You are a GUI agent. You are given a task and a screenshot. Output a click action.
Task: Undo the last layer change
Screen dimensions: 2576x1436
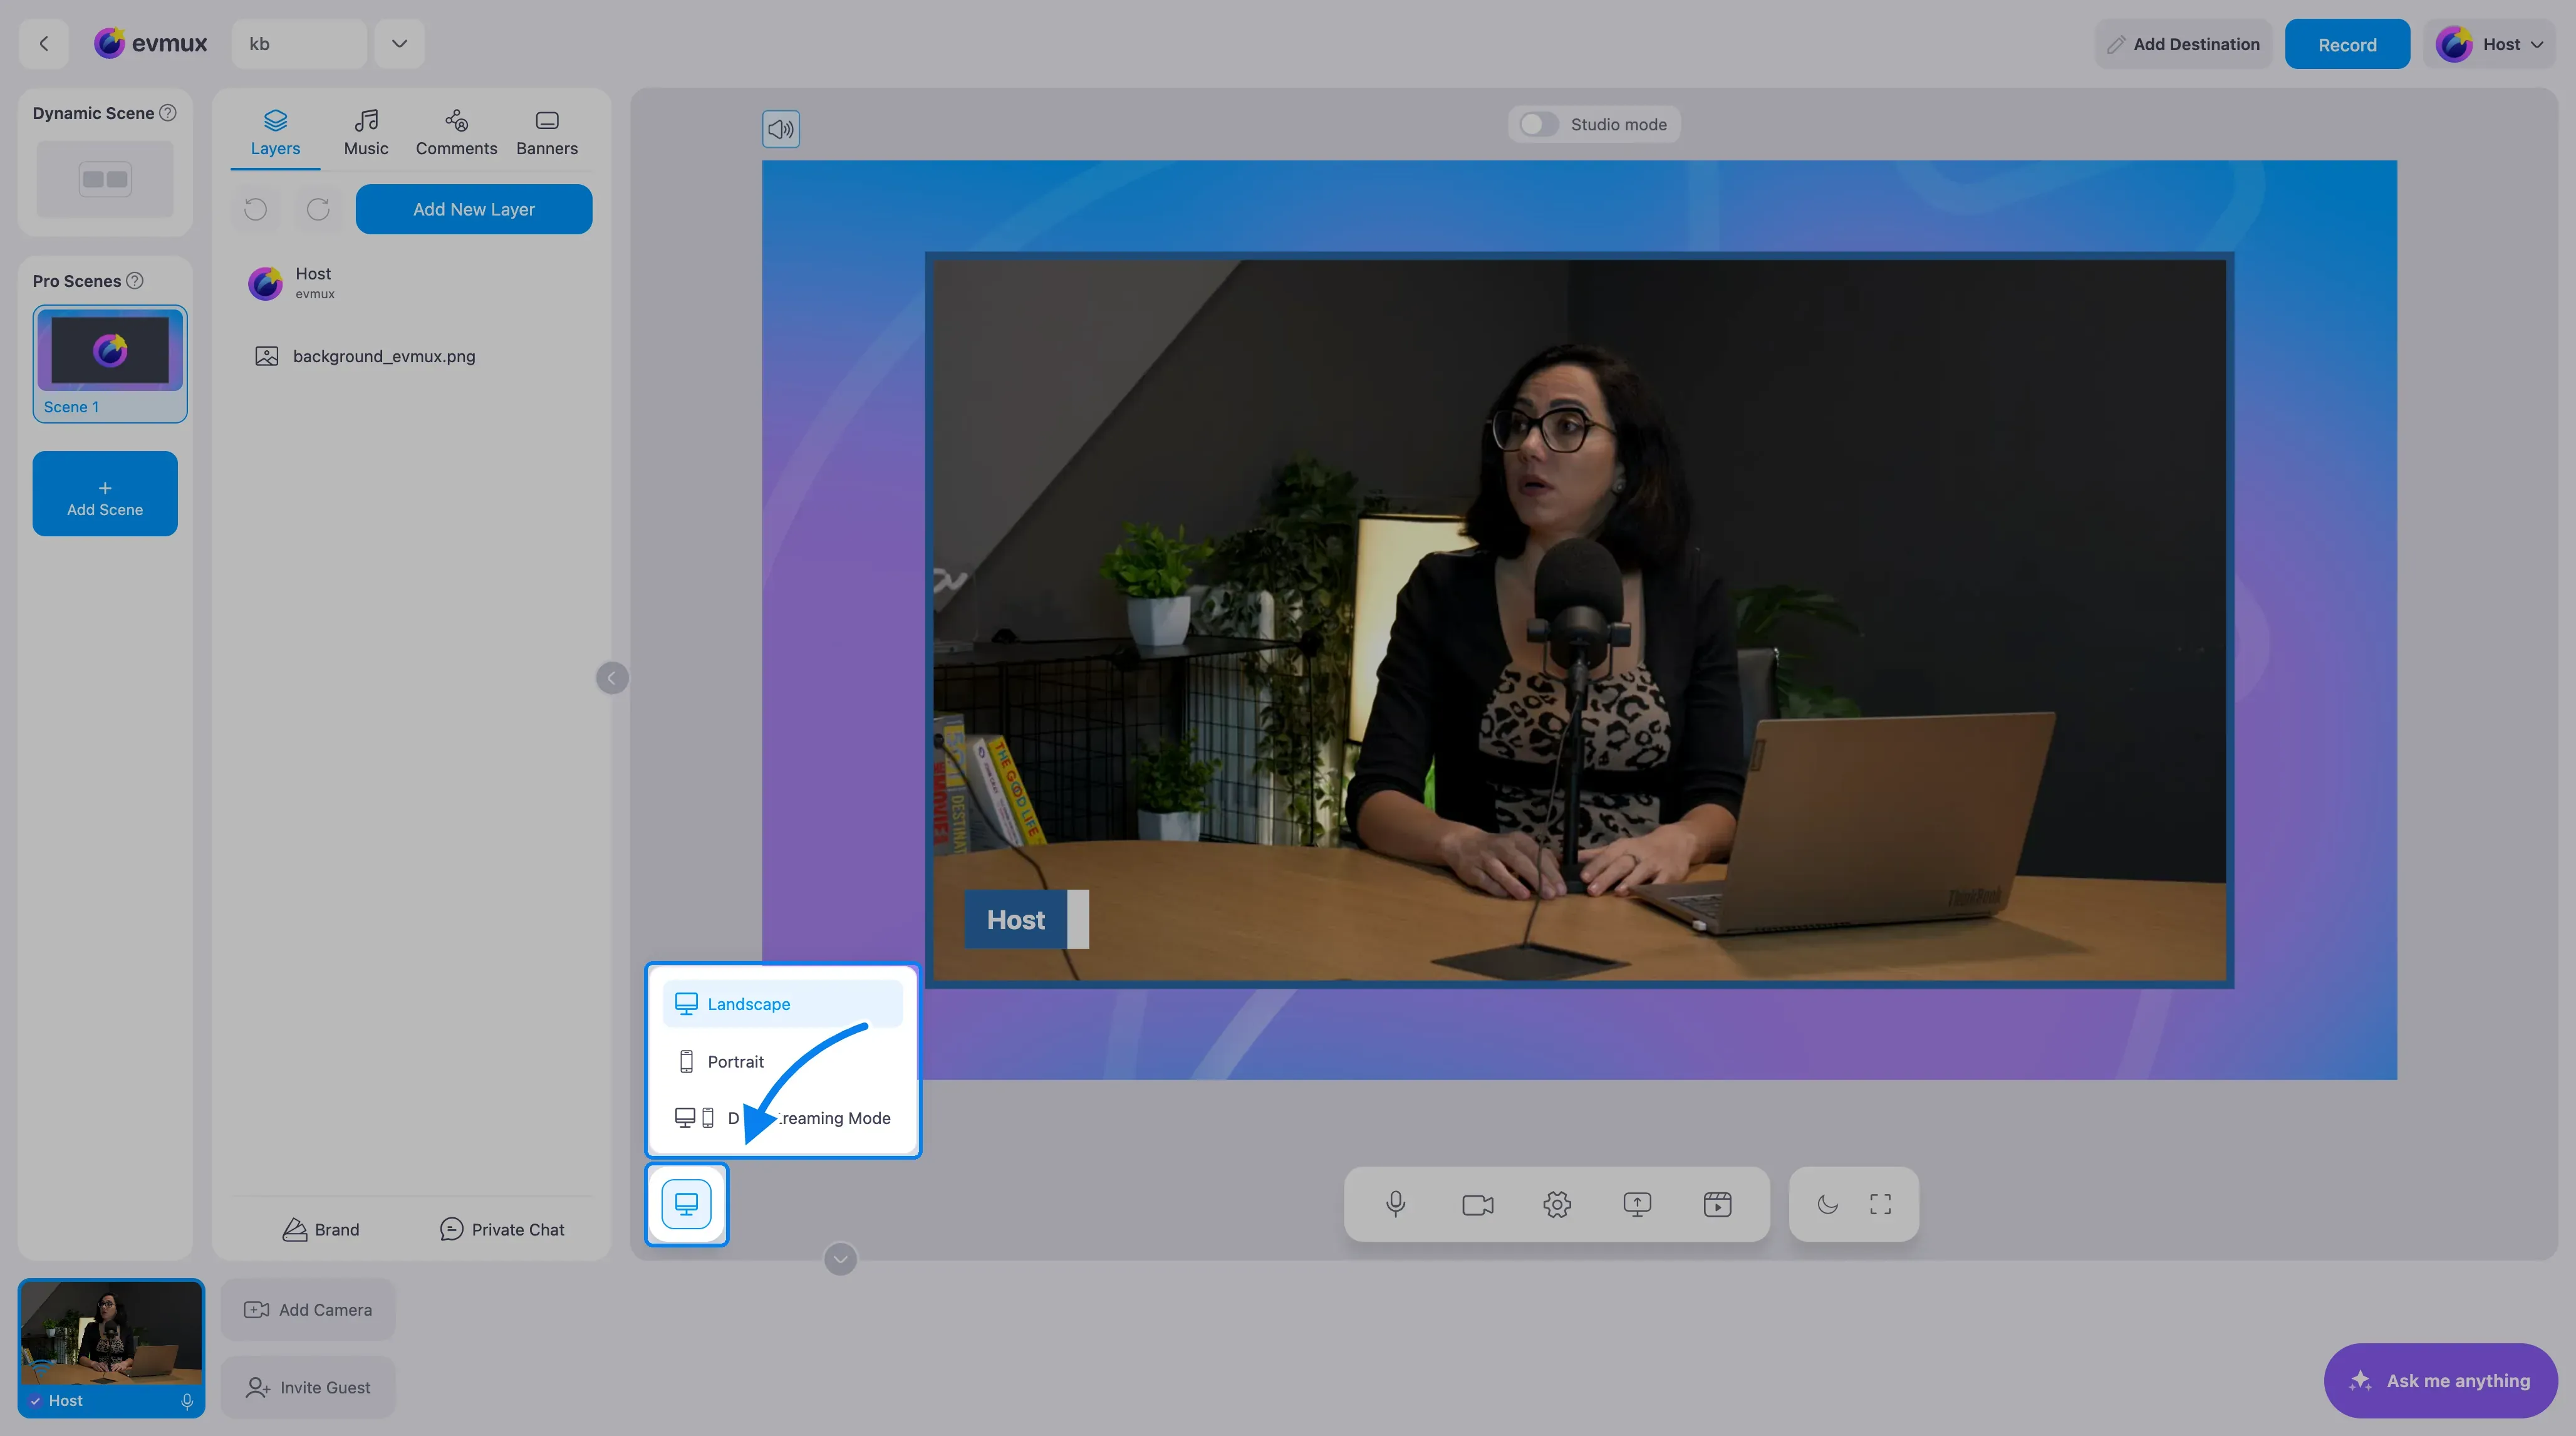tap(256, 209)
